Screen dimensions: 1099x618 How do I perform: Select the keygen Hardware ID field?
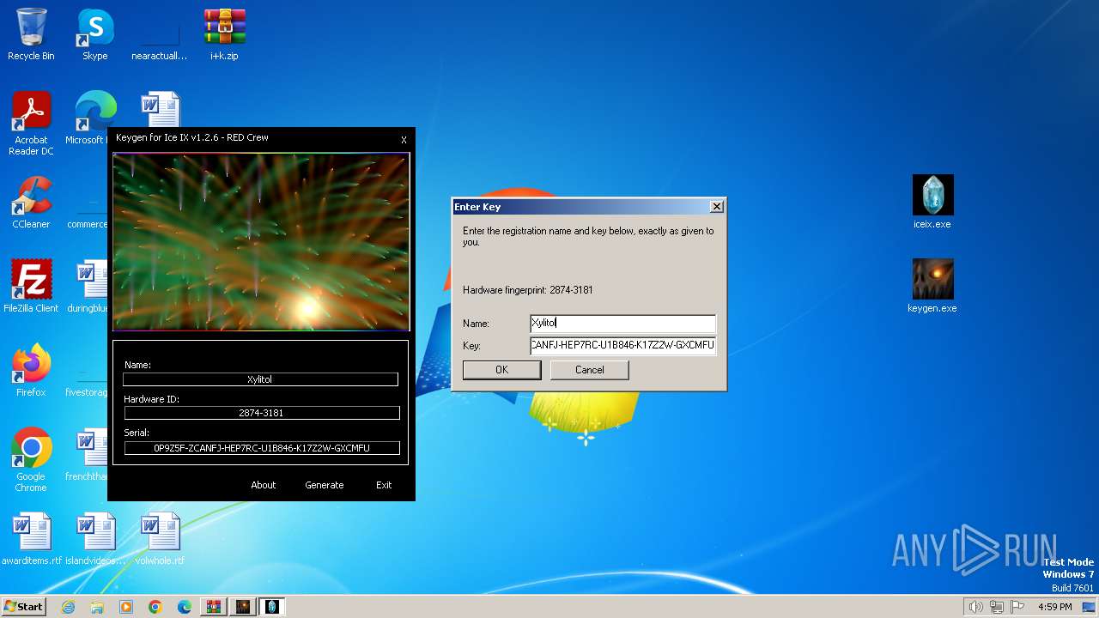262,413
